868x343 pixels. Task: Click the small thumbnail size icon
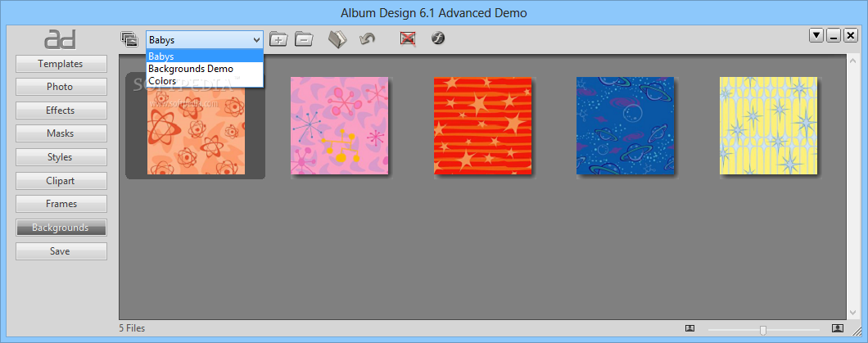point(689,328)
